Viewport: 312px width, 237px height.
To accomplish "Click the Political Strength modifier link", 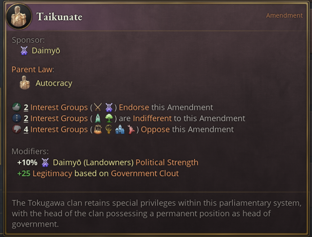I will (x=167, y=162).
